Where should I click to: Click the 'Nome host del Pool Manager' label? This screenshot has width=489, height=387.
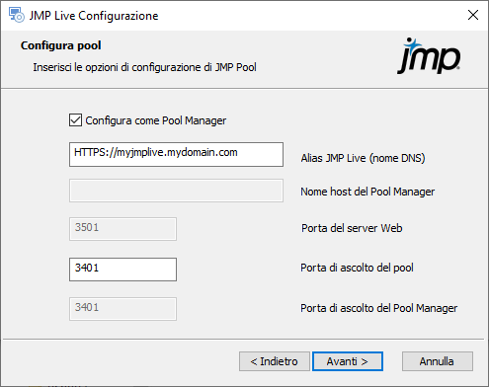coord(367,192)
